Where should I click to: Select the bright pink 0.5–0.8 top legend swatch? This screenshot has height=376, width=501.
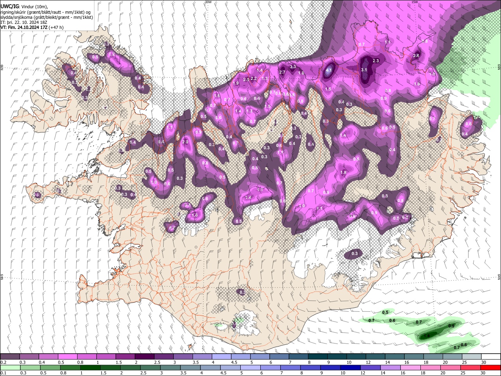(67, 357)
